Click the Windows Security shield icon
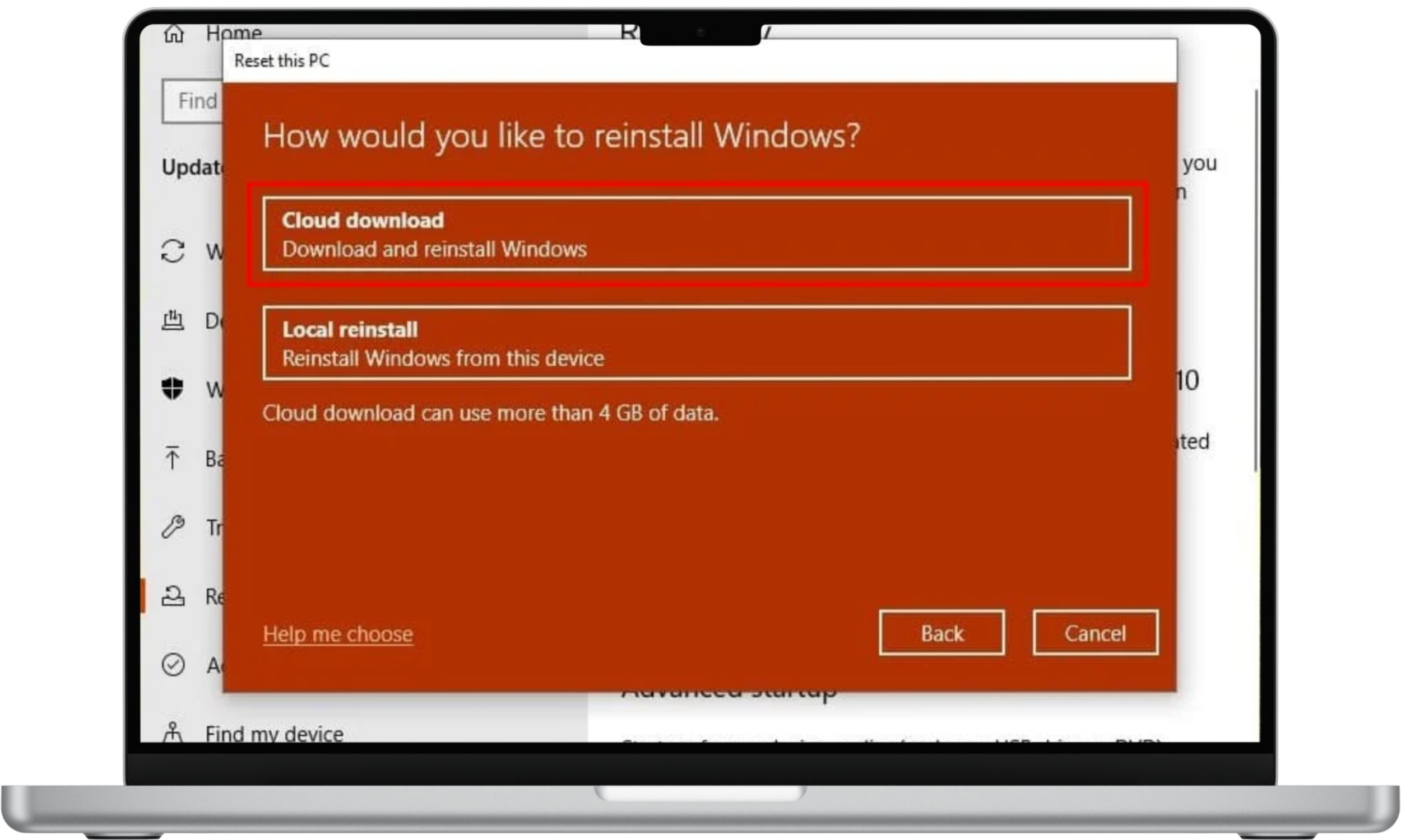This screenshot has width=1401, height=840. click(x=173, y=390)
